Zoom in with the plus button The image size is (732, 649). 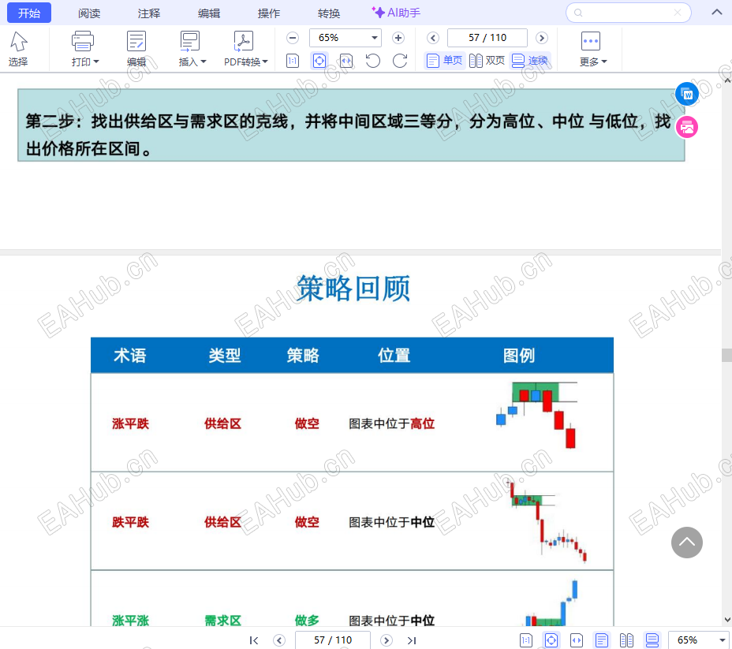pyautogui.click(x=398, y=38)
